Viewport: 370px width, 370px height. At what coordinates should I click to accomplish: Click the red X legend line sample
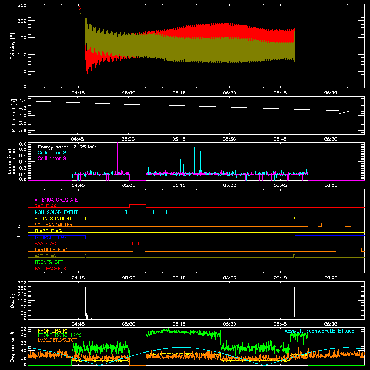pyautogui.click(x=55, y=10)
